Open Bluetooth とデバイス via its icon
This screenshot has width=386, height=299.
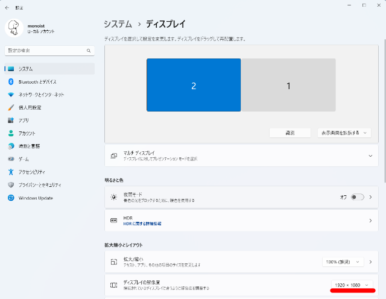point(11,82)
